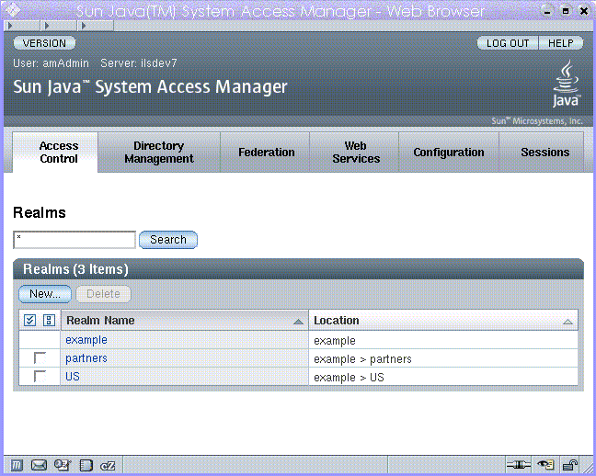Open HELP from the header

click(x=561, y=43)
